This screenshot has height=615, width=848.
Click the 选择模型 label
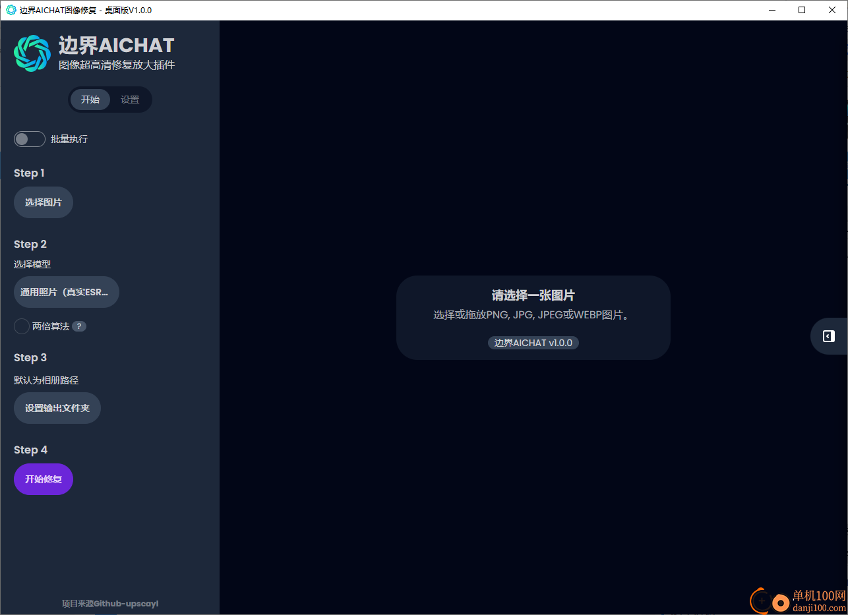(32, 264)
